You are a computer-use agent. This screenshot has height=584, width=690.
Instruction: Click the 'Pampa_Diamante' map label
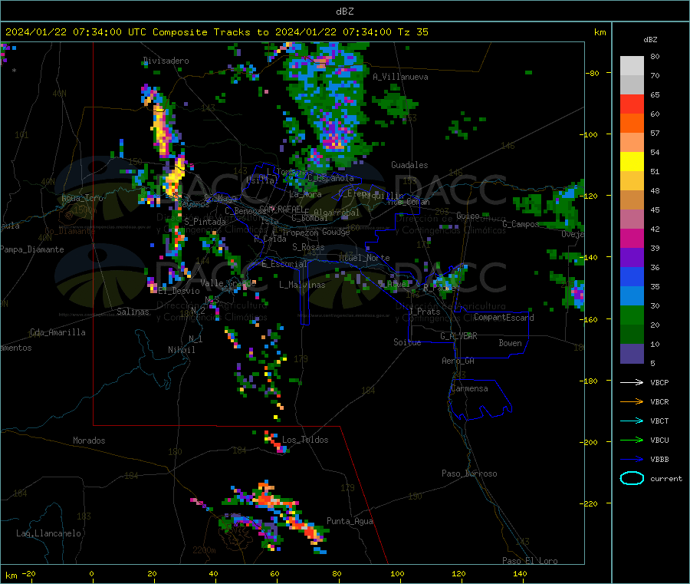tap(31, 249)
